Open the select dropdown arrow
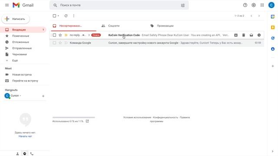 pos(58,16)
